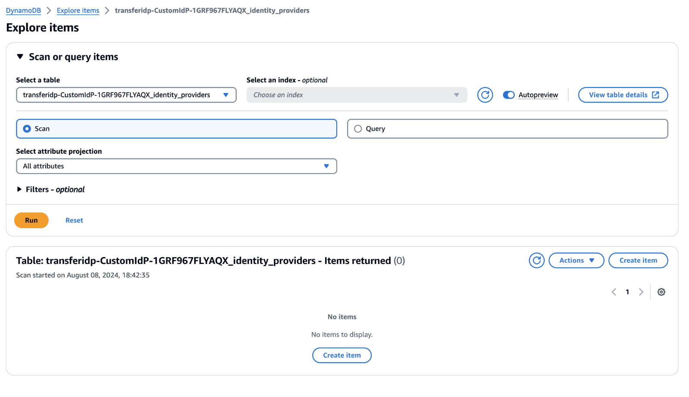Screen dimensions: 689x397
Task: Select page 1 in pagination
Action: pos(627,292)
